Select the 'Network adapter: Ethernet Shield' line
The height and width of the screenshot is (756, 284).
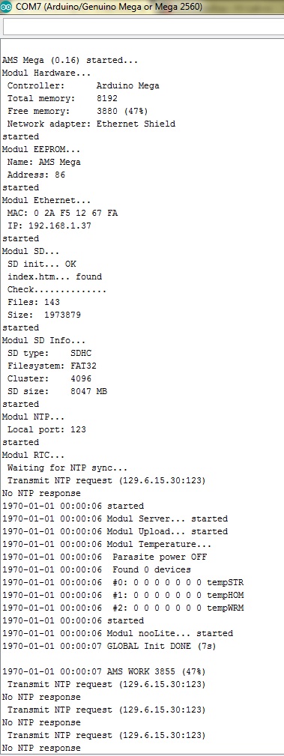tap(91, 124)
